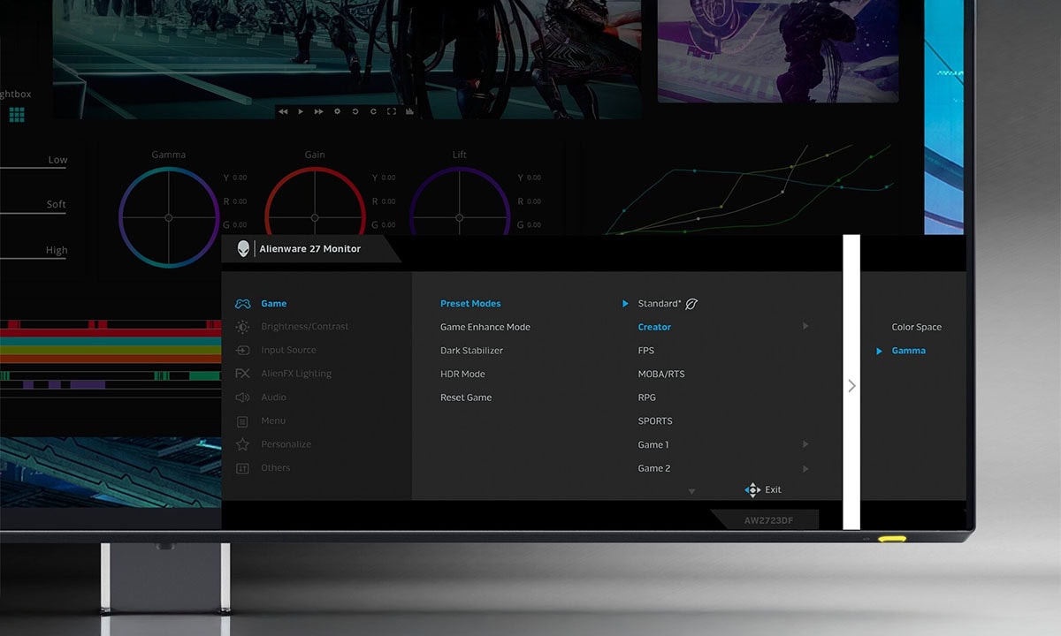Screen dimensions: 1061x636
Task: Click the Gamma color wheel
Action: (169, 216)
